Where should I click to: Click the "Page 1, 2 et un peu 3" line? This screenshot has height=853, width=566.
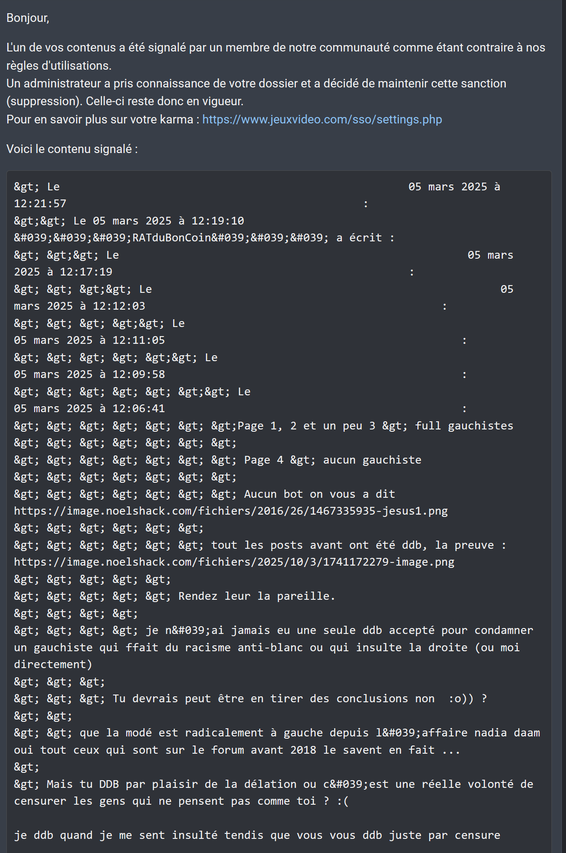263,426
